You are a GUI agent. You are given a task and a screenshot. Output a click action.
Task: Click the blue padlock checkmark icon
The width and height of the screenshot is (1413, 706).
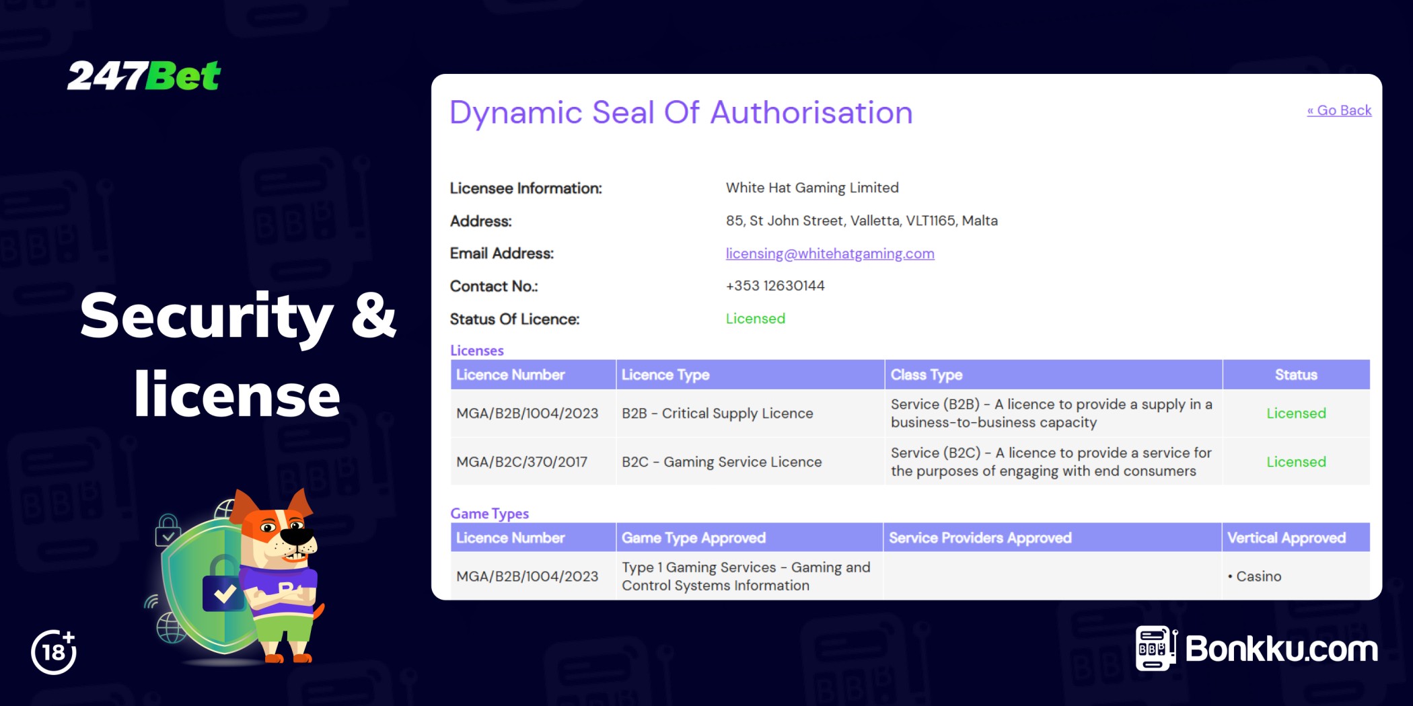pos(223,592)
